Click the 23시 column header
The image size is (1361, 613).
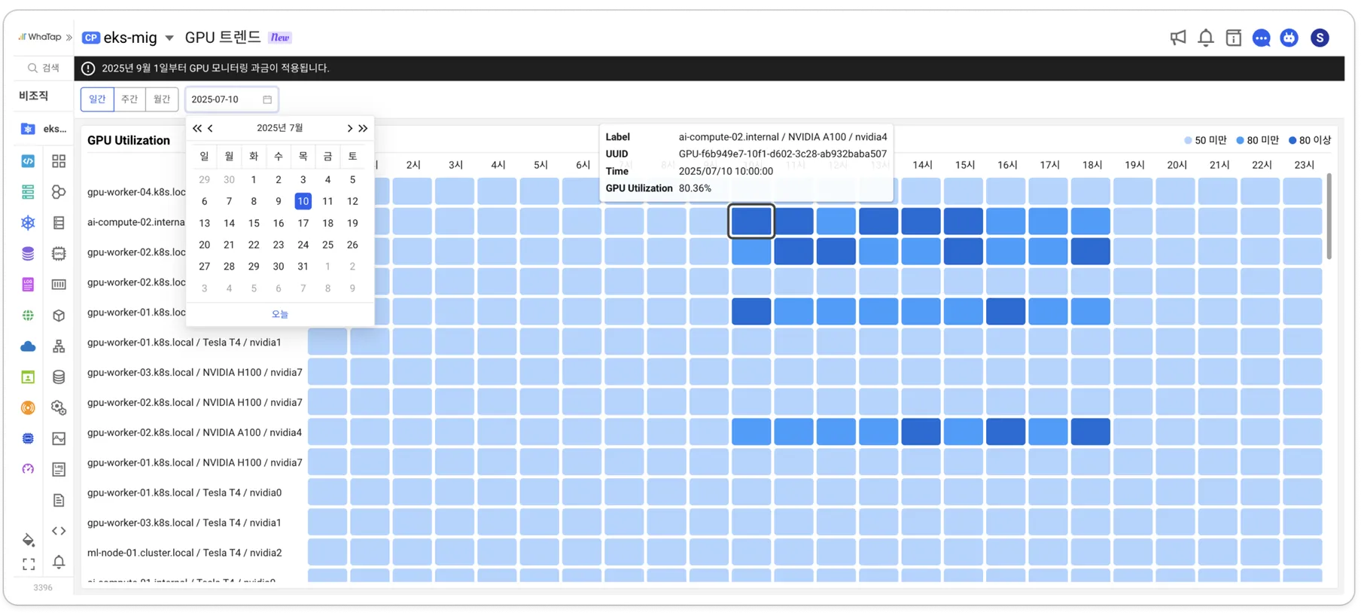(x=1304, y=165)
